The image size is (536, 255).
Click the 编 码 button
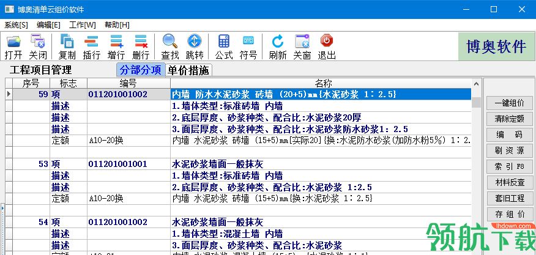(509, 135)
